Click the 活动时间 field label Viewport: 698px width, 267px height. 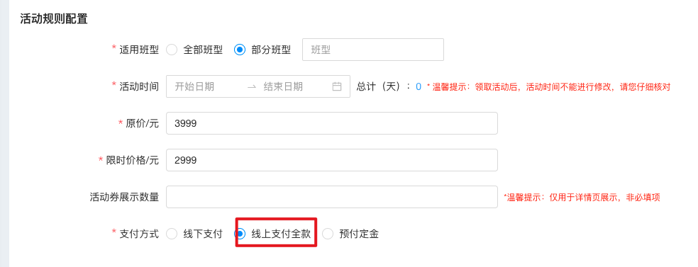pyautogui.click(x=139, y=86)
